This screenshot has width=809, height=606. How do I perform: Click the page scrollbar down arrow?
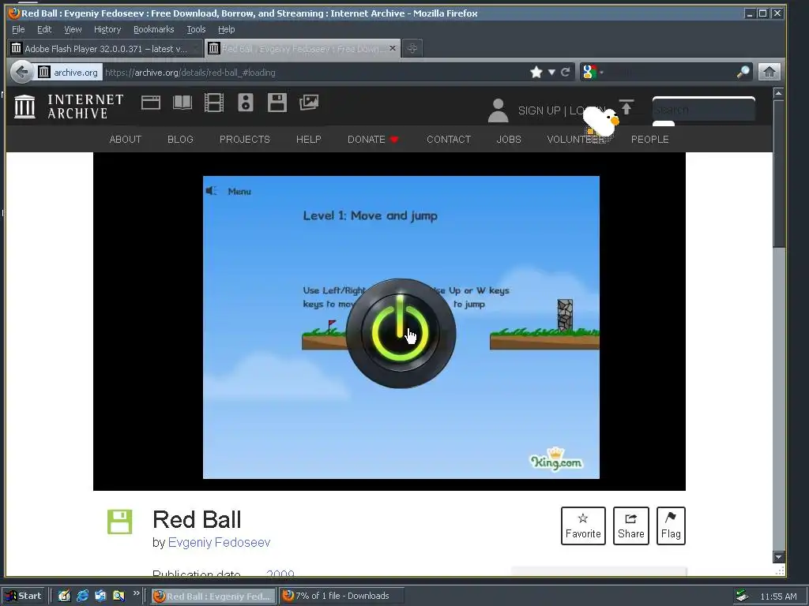point(779,556)
